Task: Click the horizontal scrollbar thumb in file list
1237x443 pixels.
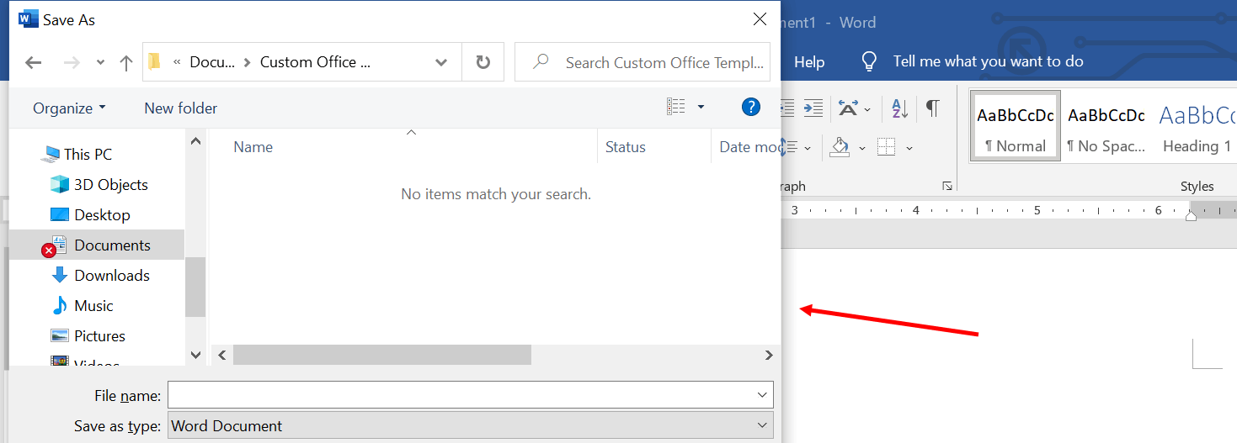Action: [382, 356]
